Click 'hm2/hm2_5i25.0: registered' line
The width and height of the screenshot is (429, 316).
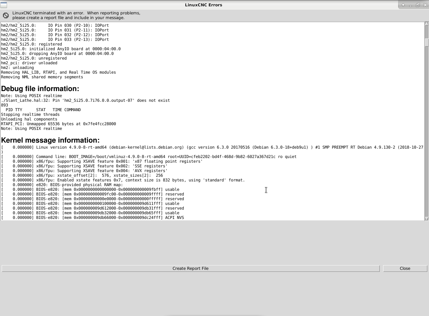coord(32,44)
